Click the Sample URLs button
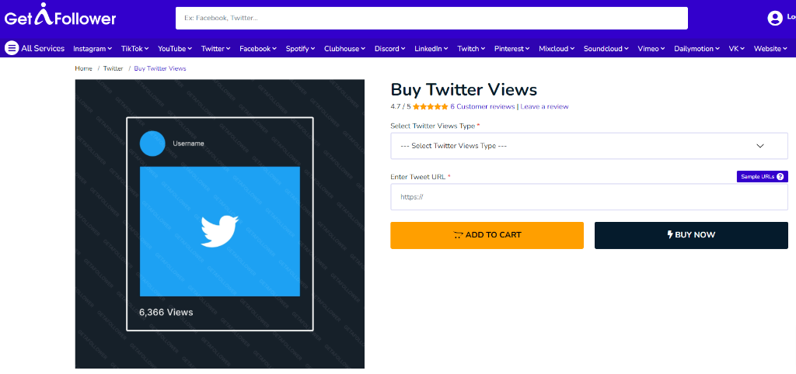This screenshot has height=374, width=796. click(x=762, y=176)
